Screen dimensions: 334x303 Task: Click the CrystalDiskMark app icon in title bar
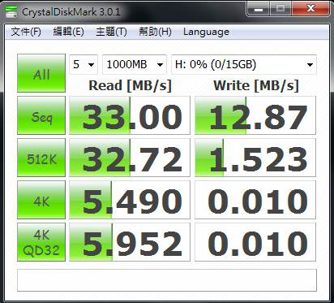coord(11,12)
